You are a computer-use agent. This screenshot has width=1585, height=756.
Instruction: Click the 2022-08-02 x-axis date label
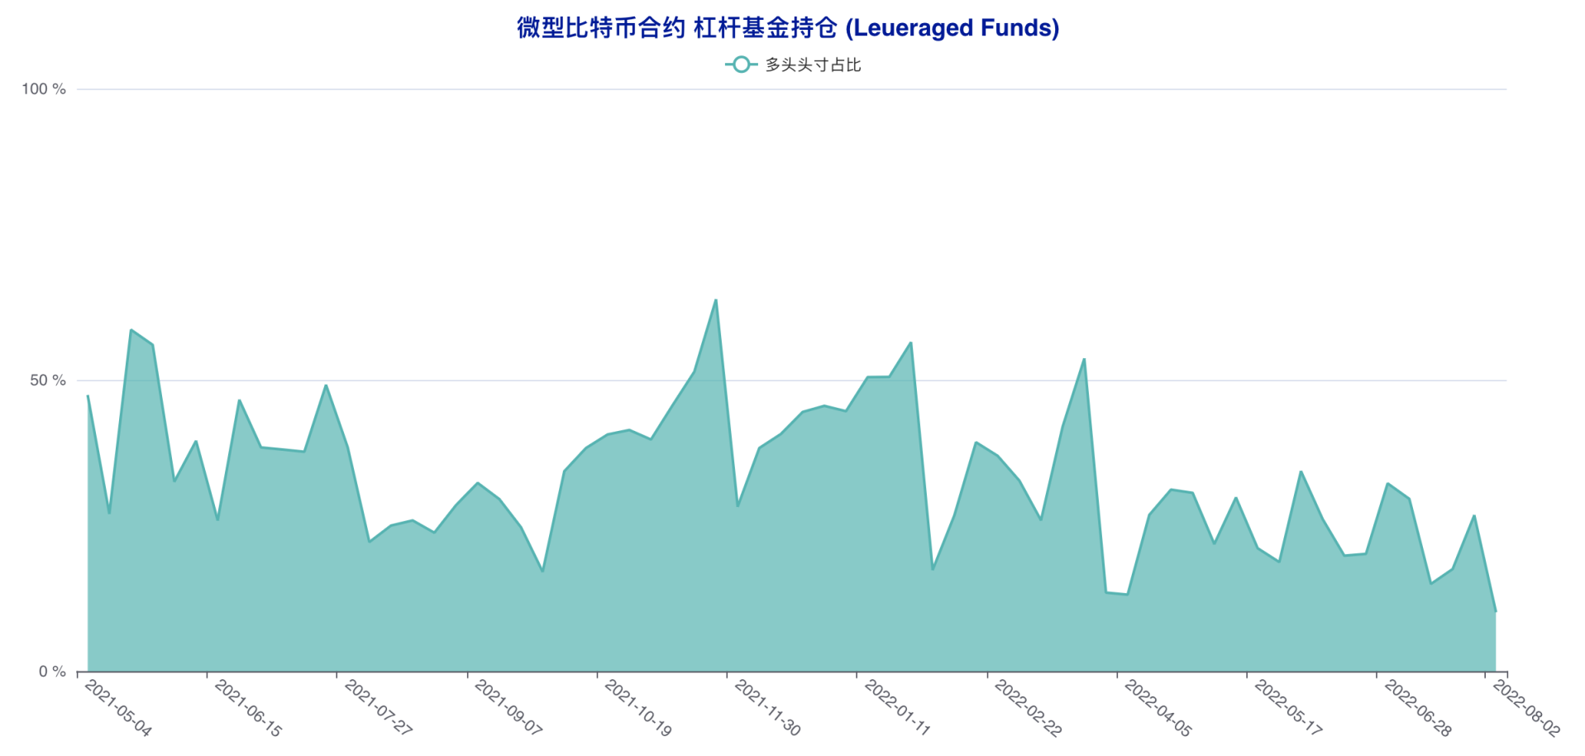pos(1526,708)
